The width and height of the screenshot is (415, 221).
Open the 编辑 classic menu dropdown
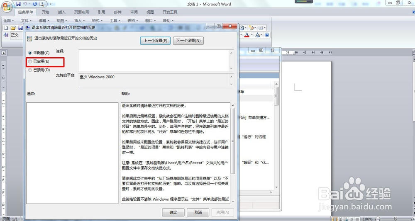pos(44,20)
